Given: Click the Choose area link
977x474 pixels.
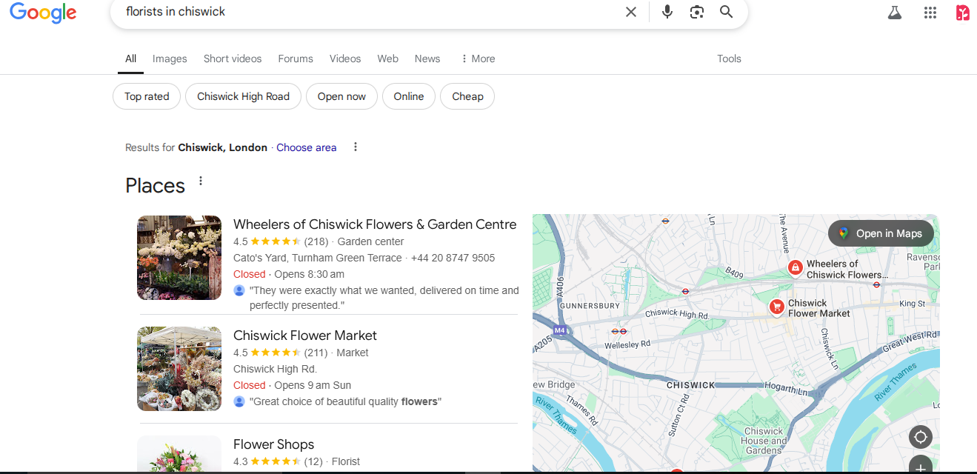Looking at the screenshot, I should (307, 147).
